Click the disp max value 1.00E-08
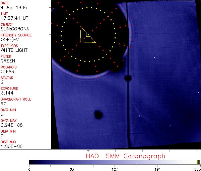 10,146
